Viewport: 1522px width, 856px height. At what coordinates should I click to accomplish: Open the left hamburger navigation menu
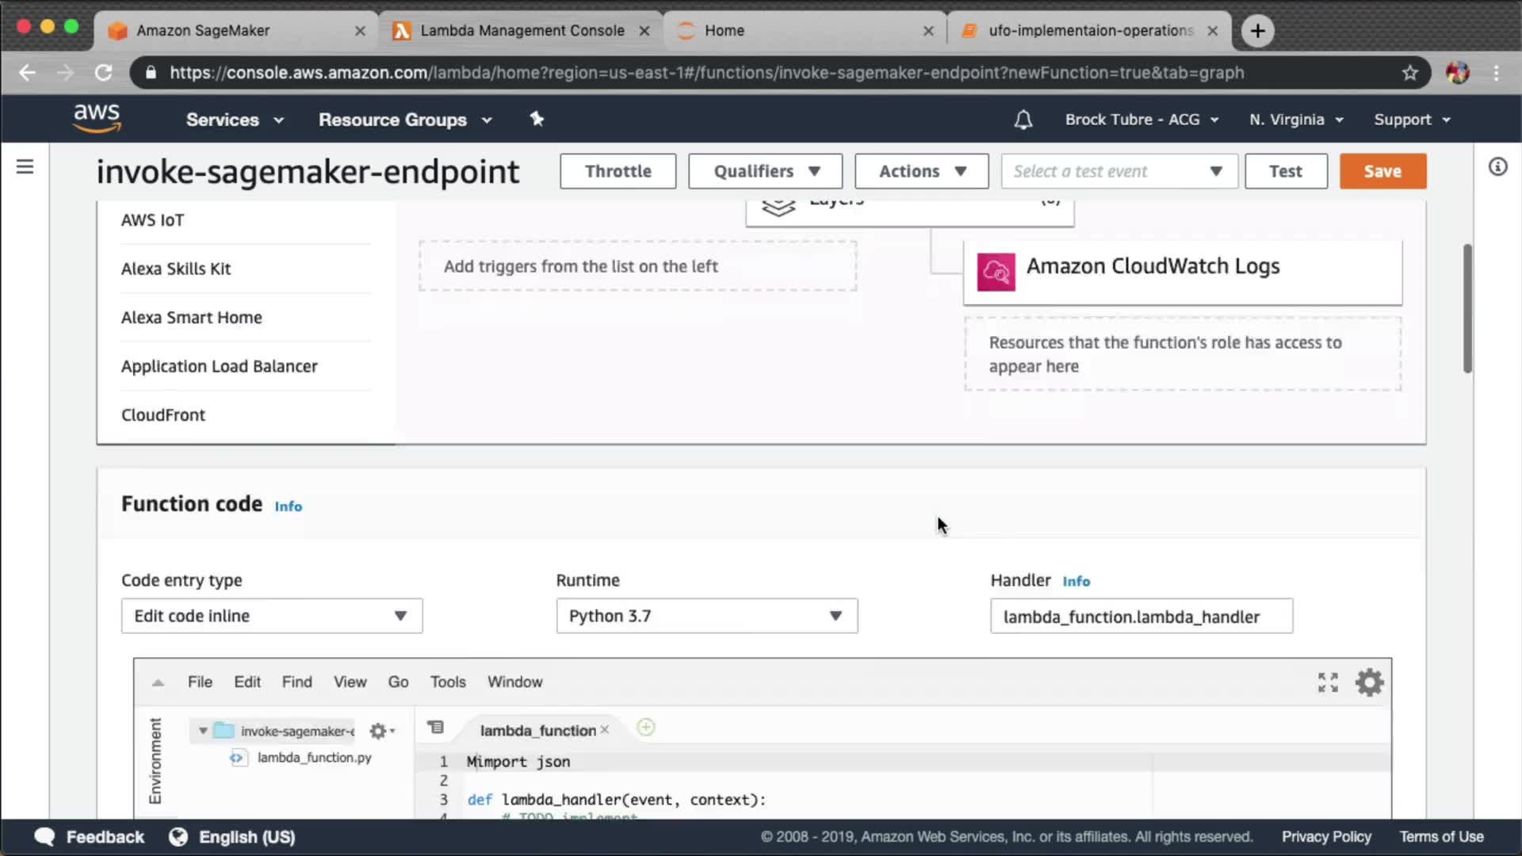25,166
